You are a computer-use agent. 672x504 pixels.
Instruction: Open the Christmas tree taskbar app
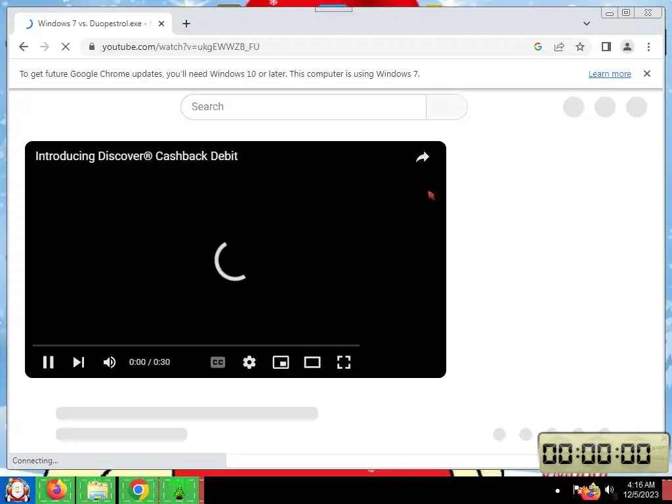(x=179, y=490)
